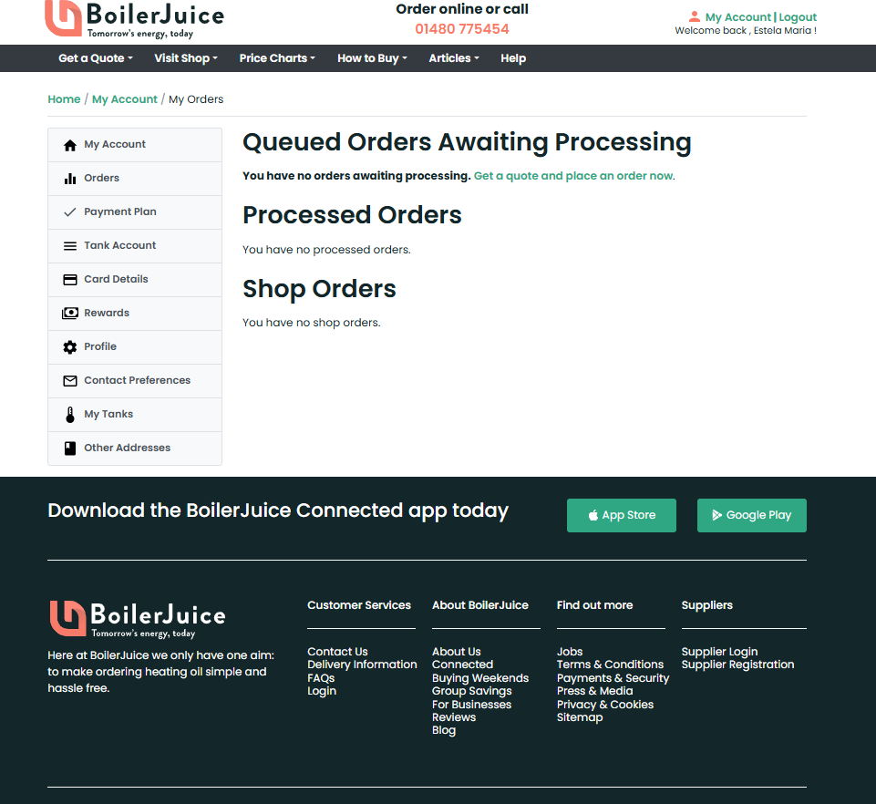
Task: Open the Blog footer link
Action: (444, 730)
